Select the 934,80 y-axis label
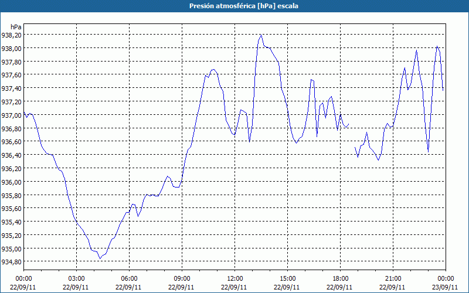 click(11, 262)
